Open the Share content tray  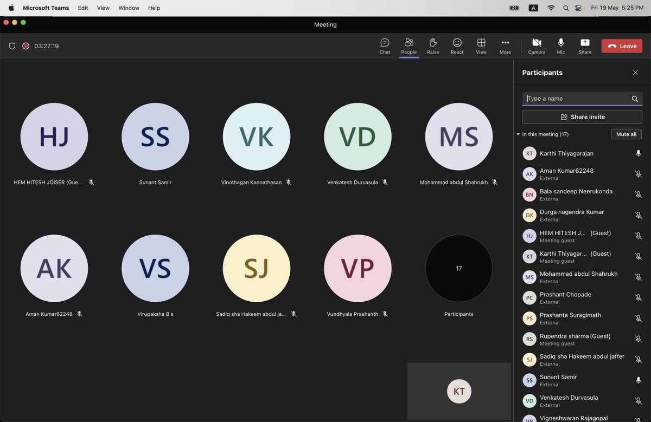click(x=585, y=46)
